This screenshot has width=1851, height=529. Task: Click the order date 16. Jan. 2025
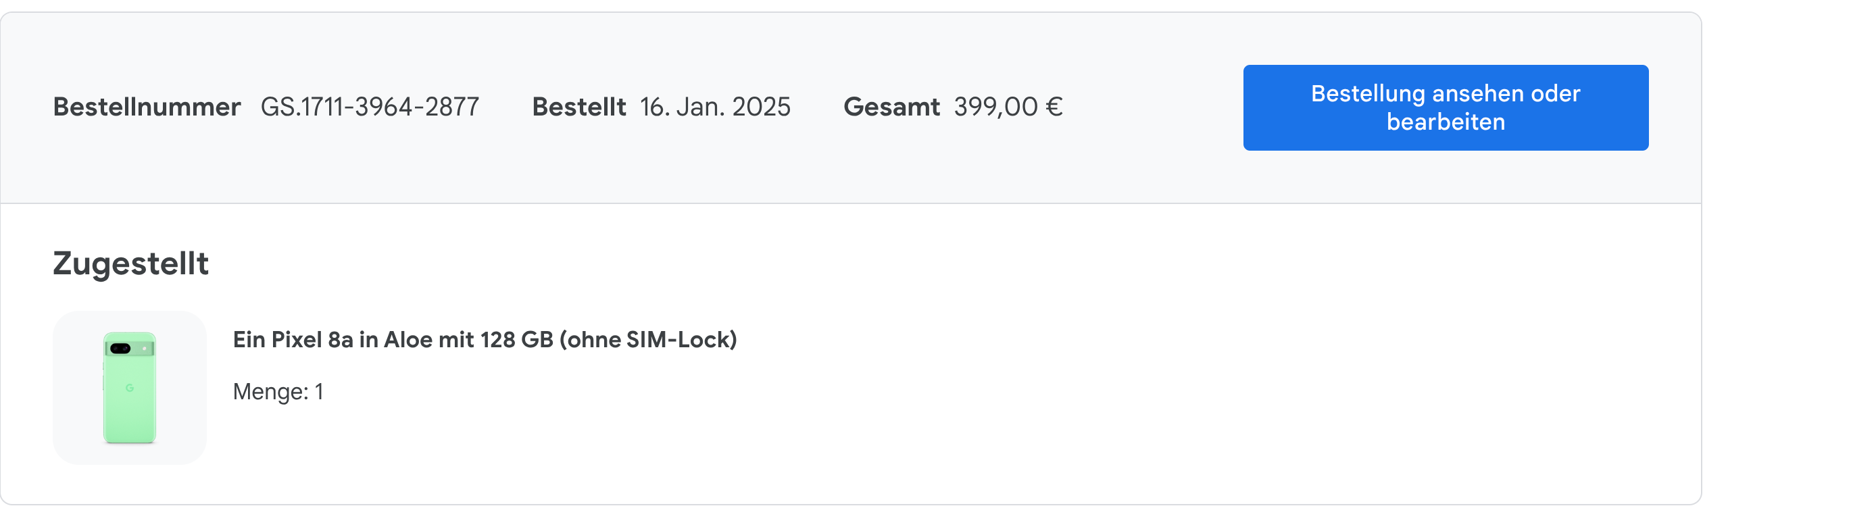coord(714,106)
